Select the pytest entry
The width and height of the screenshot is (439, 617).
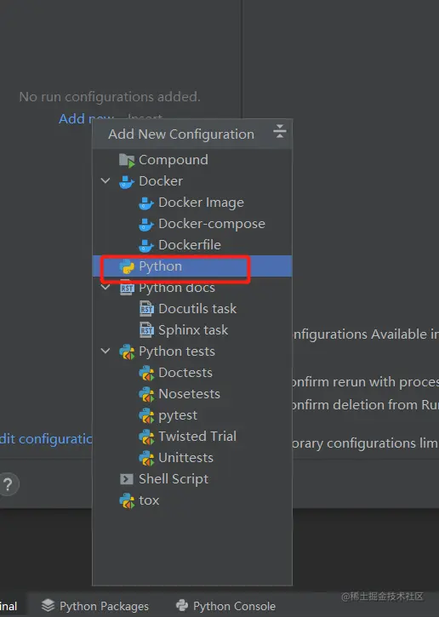pyautogui.click(x=192, y=415)
